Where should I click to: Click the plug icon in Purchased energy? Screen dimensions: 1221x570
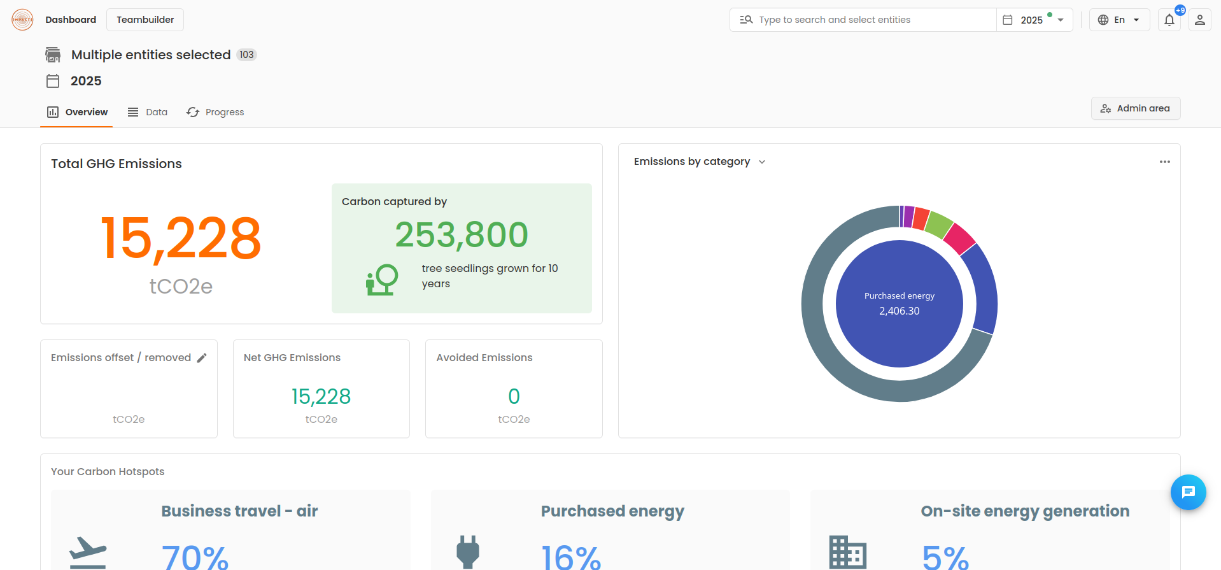(468, 552)
